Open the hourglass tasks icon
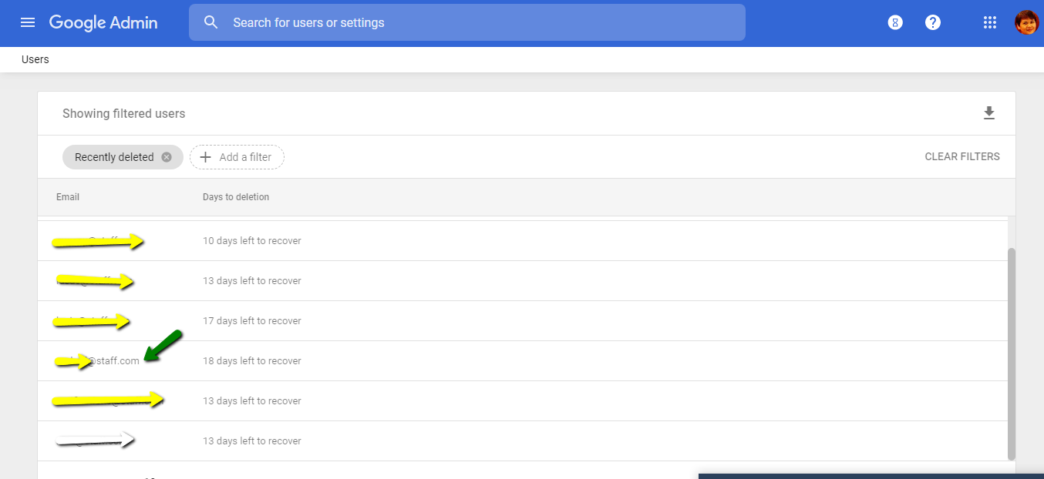 coord(895,22)
